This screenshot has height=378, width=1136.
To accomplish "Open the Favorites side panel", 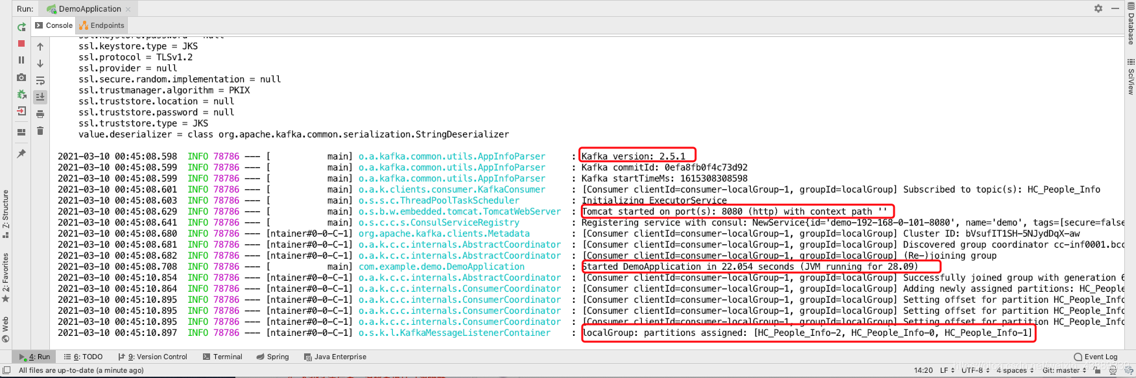I will [x=6, y=278].
